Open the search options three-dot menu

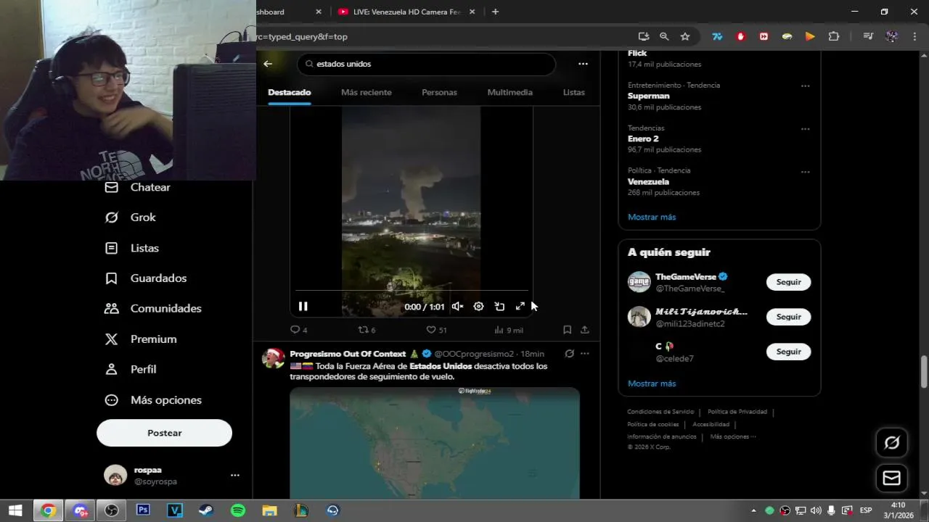pyautogui.click(x=583, y=64)
